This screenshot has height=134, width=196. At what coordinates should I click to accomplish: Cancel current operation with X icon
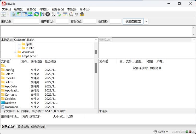pos(48,14)
